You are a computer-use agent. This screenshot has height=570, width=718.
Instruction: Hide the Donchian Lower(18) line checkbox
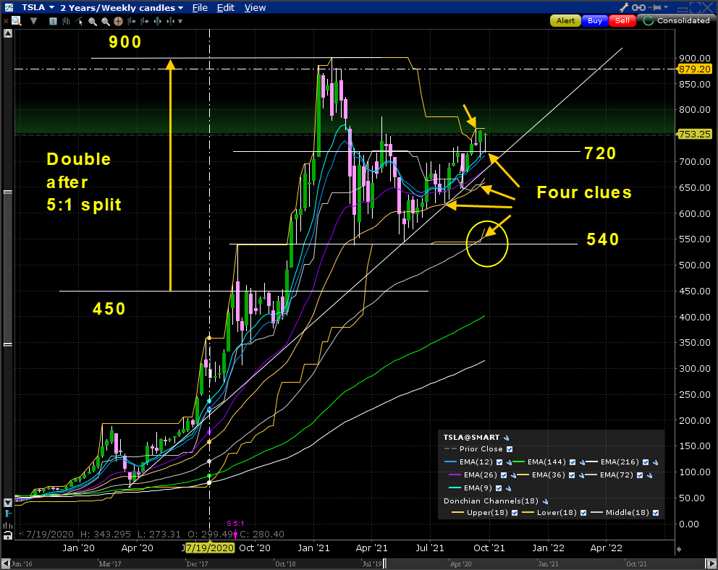[x=583, y=513]
